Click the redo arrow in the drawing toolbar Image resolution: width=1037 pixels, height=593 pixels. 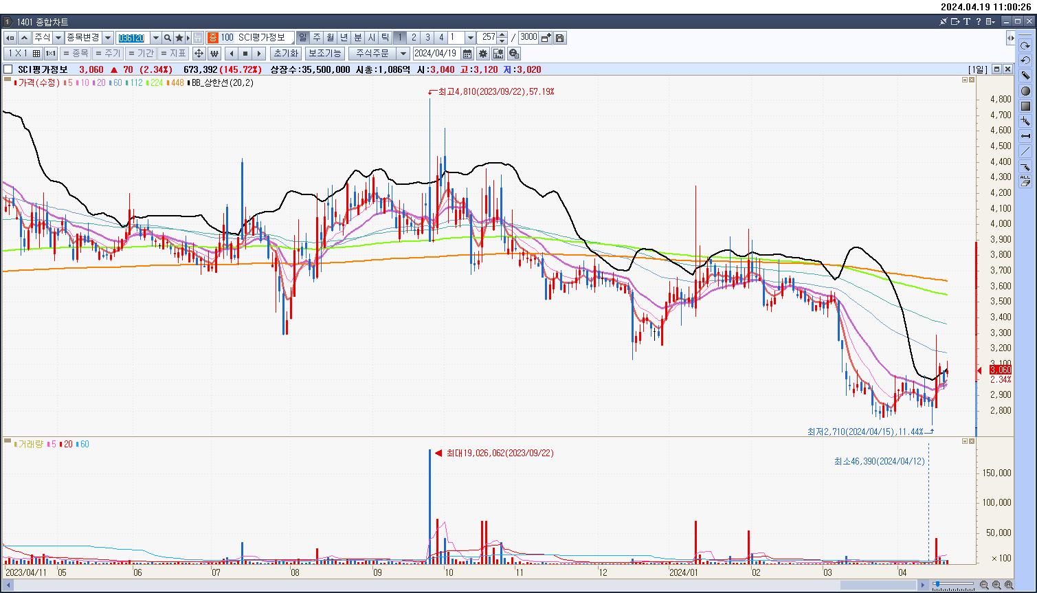pyautogui.click(x=1025, y=45)
